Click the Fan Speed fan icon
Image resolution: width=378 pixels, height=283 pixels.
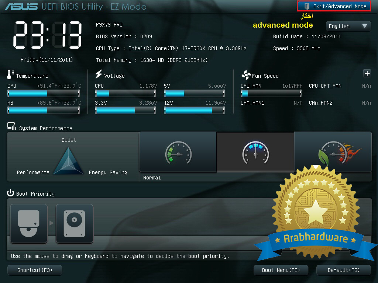pyautogui.click(x=246, y=75)
